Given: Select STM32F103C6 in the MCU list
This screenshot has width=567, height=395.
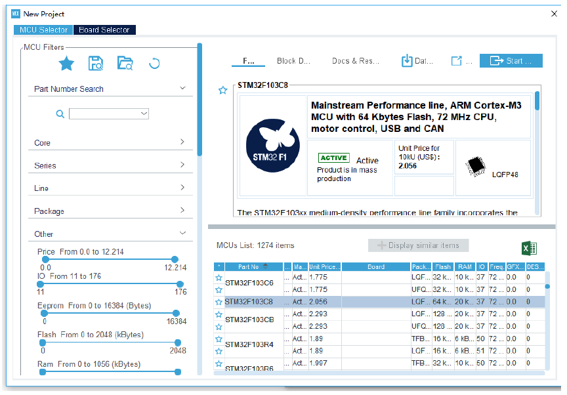Looking at the screenshot, I should coord(249,283).
